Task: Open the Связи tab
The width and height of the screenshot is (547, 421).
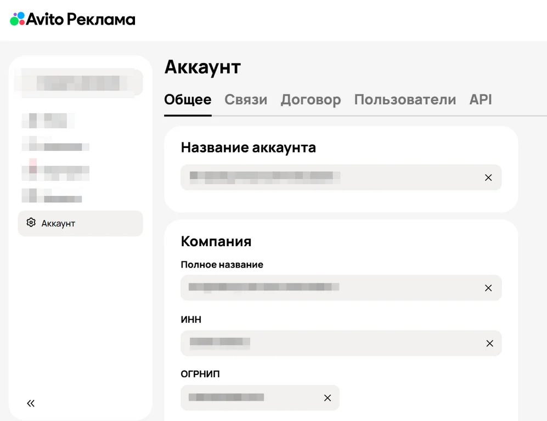Action: pyautogui.click(x=246, y=100)
